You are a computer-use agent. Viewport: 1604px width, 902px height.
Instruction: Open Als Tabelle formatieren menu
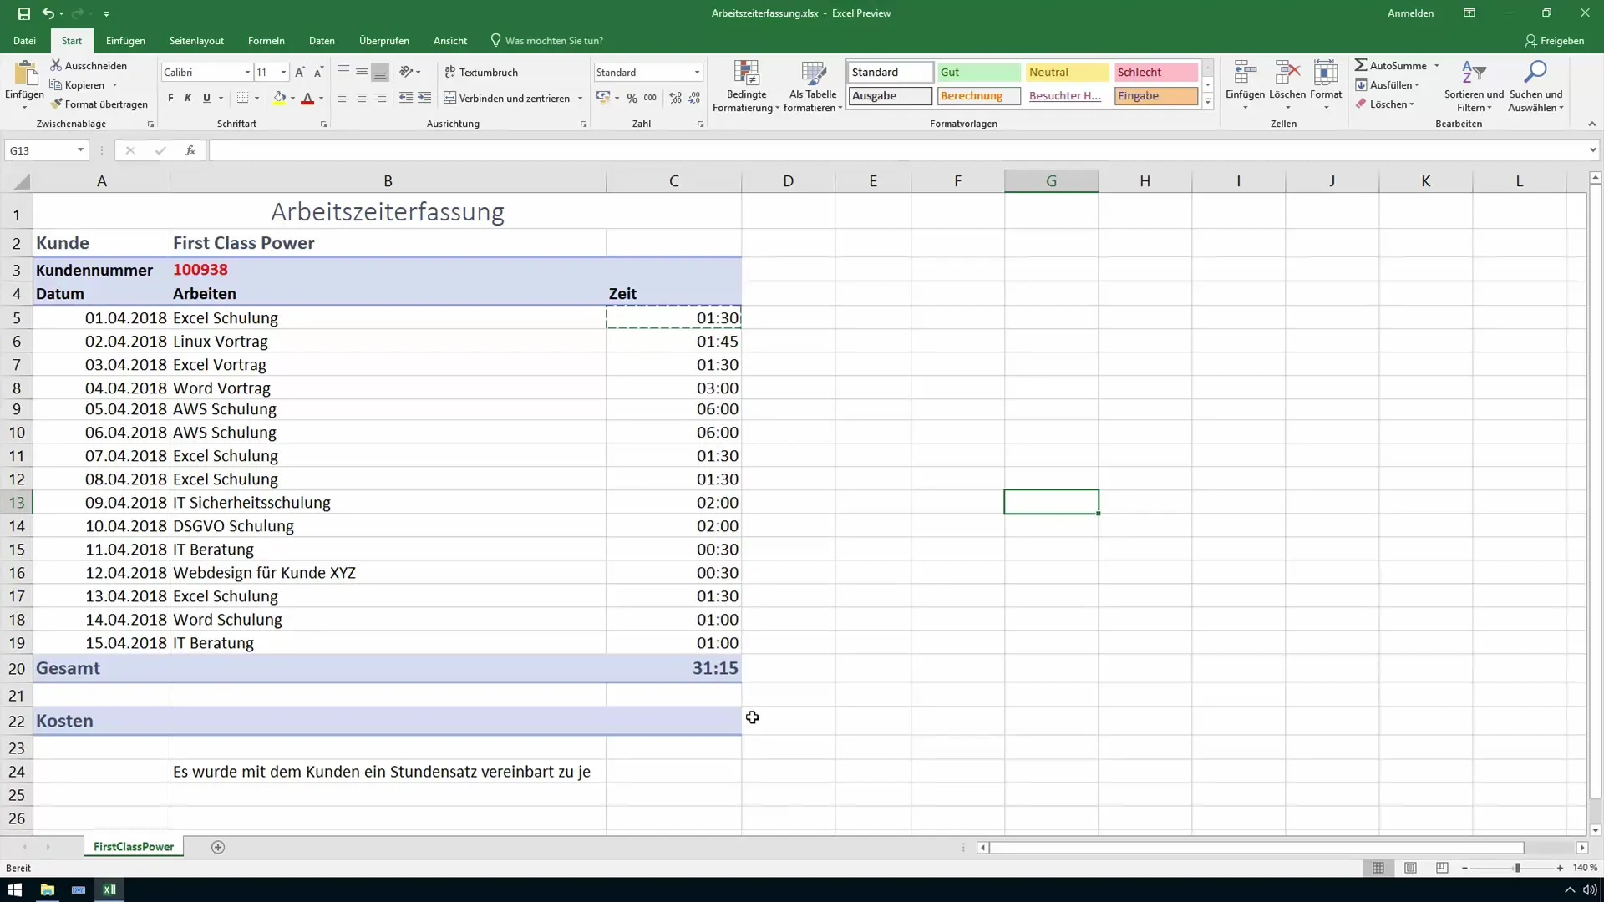tap(813, 86)
